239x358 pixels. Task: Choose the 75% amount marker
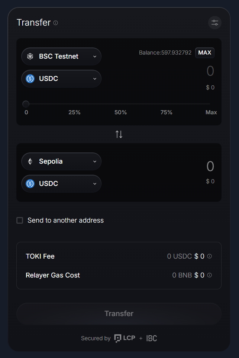click(x=166, y=112)
